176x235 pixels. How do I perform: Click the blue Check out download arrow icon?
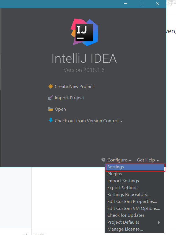click(x=51, y=120)
